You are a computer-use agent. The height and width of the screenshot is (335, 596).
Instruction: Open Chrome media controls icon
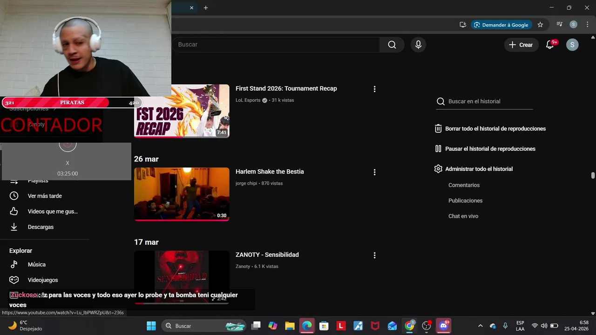click(x=560, y=25)
